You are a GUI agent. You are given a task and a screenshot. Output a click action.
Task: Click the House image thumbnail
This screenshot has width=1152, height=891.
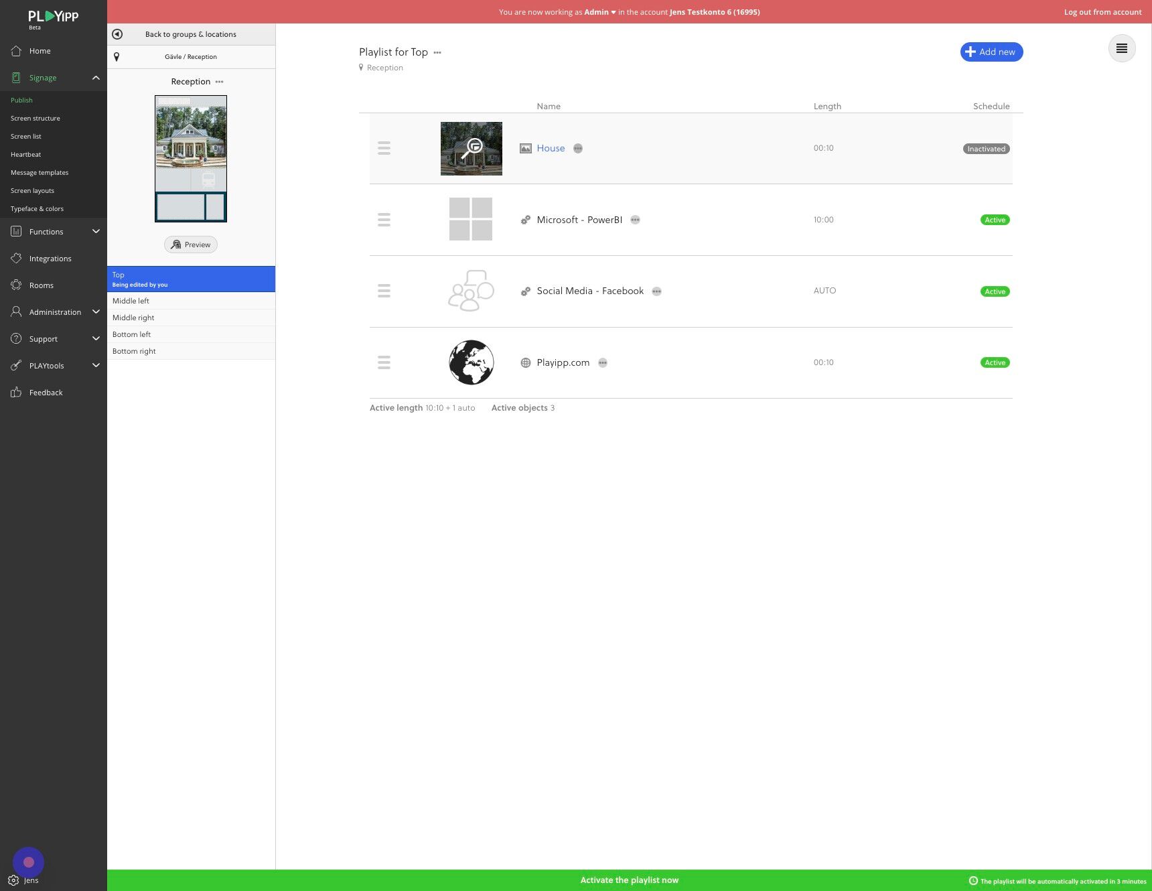coord(472,149)
